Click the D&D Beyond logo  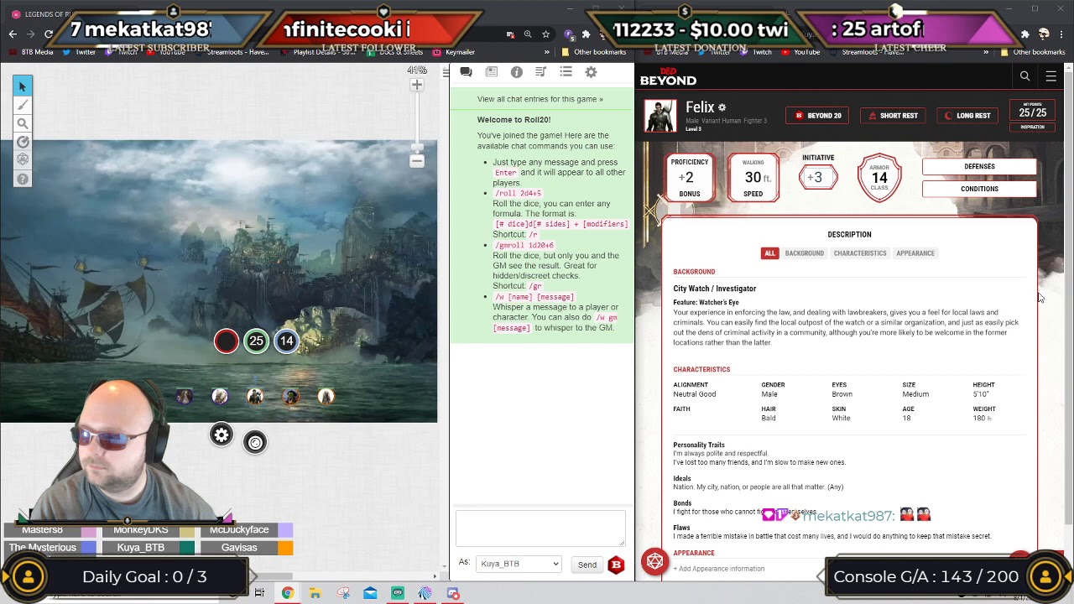pyautogui.click(x=668, y=76)
